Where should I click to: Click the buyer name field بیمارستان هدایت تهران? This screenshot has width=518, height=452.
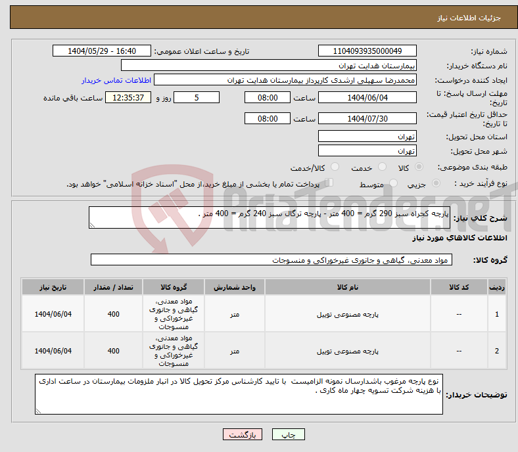click(269, 66)
